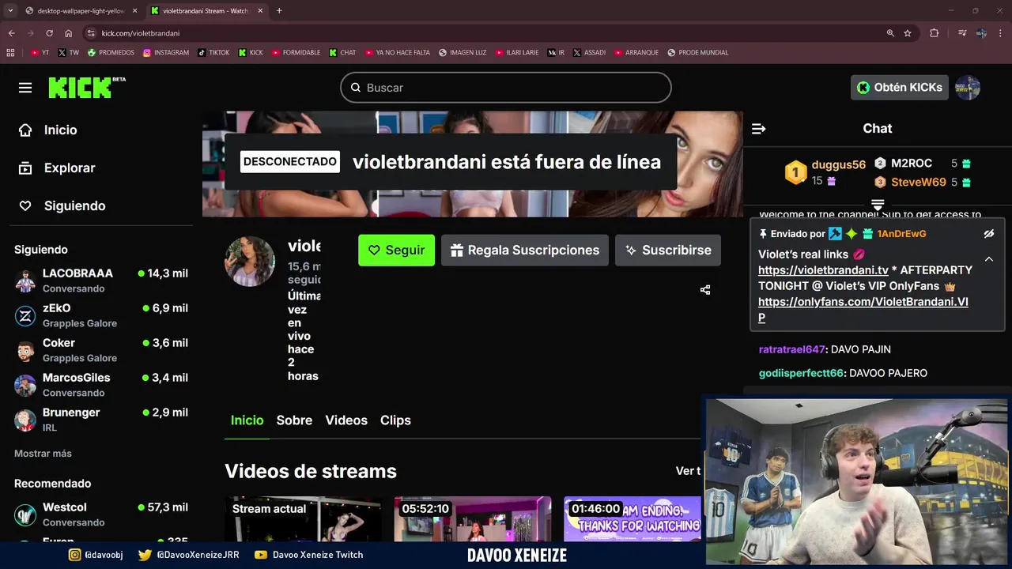
Task: Open the media control icon in toolbar
Action: pos(962,33)
